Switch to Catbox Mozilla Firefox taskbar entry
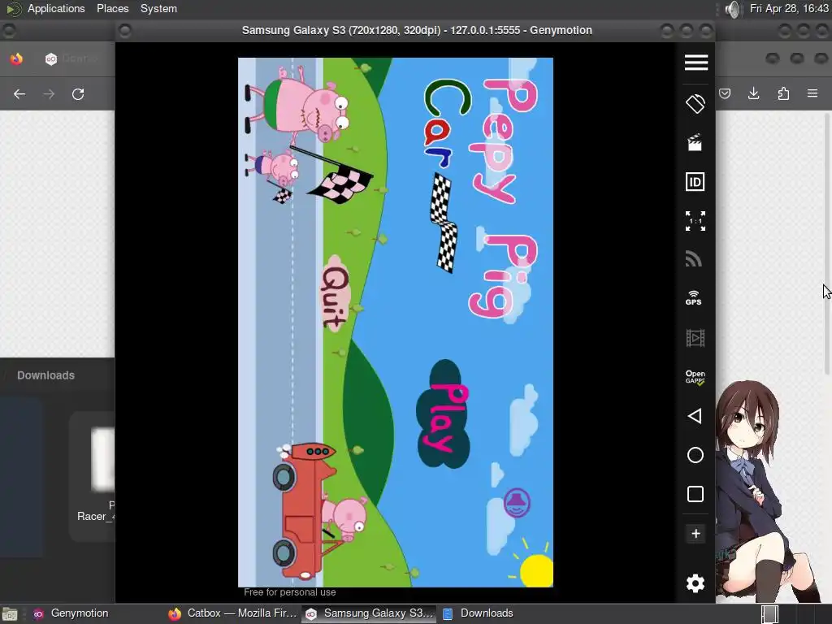 (x=232, y=613)
